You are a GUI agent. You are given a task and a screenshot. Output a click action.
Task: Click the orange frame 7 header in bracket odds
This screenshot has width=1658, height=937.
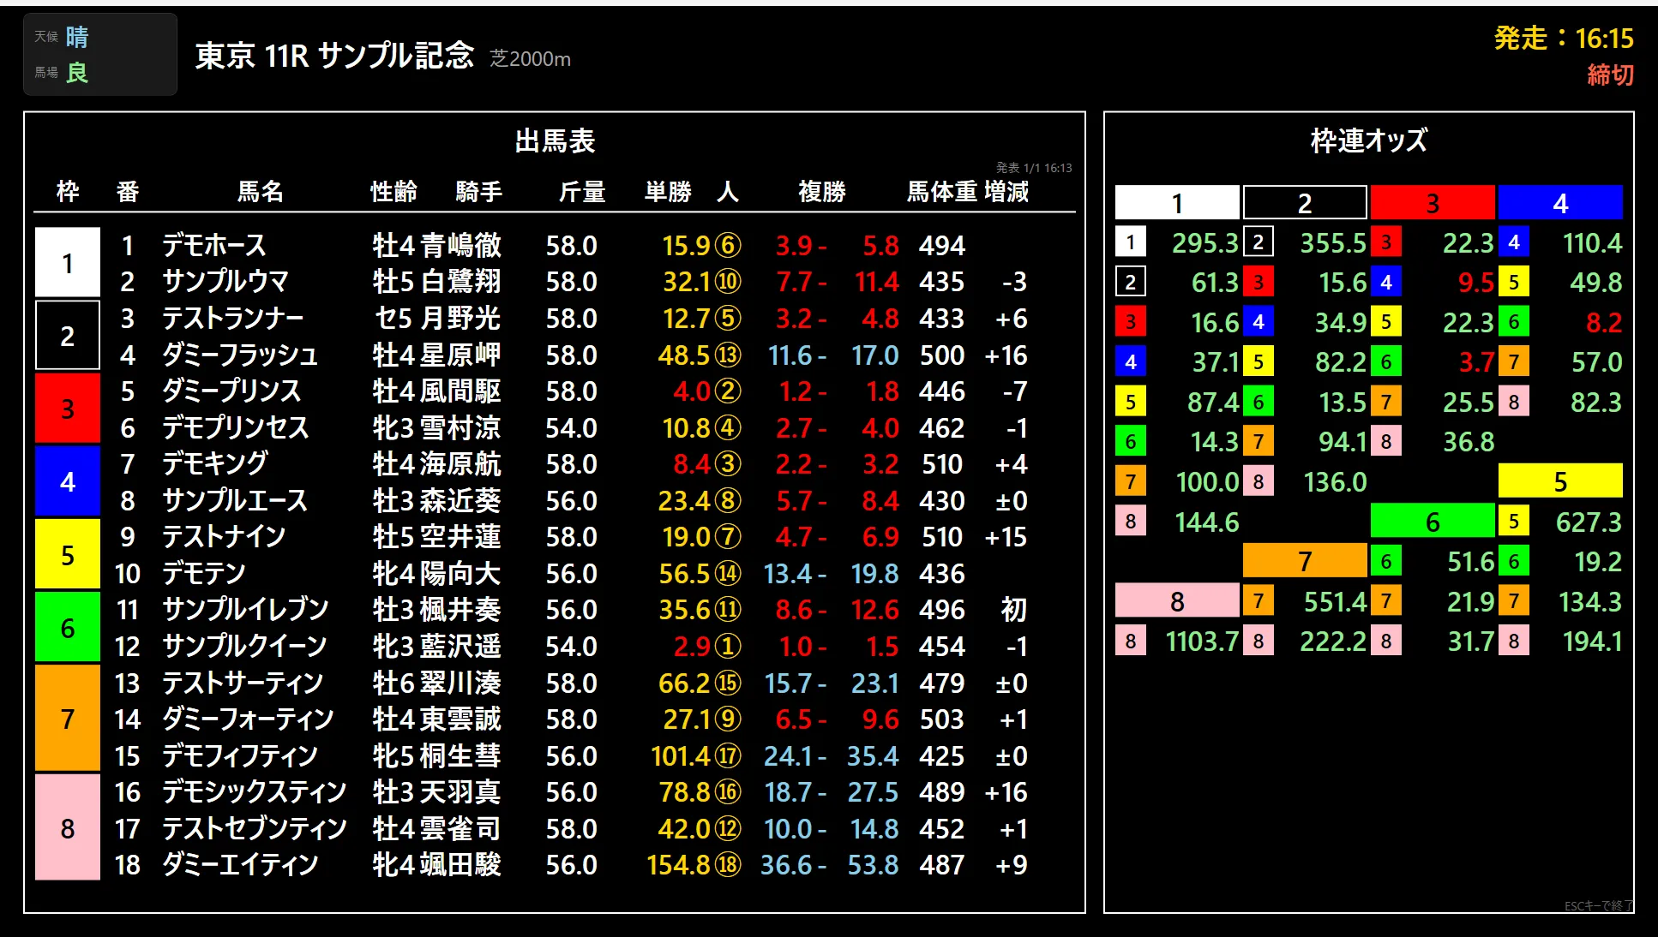coord(1305,561)
